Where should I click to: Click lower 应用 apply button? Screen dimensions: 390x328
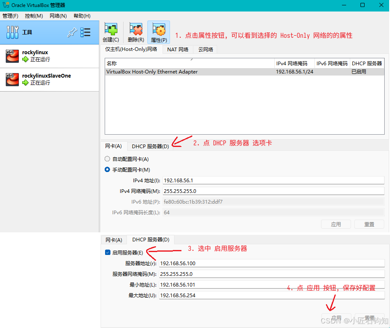tap(336, 318)
